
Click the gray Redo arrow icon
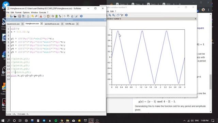point(36,16)
